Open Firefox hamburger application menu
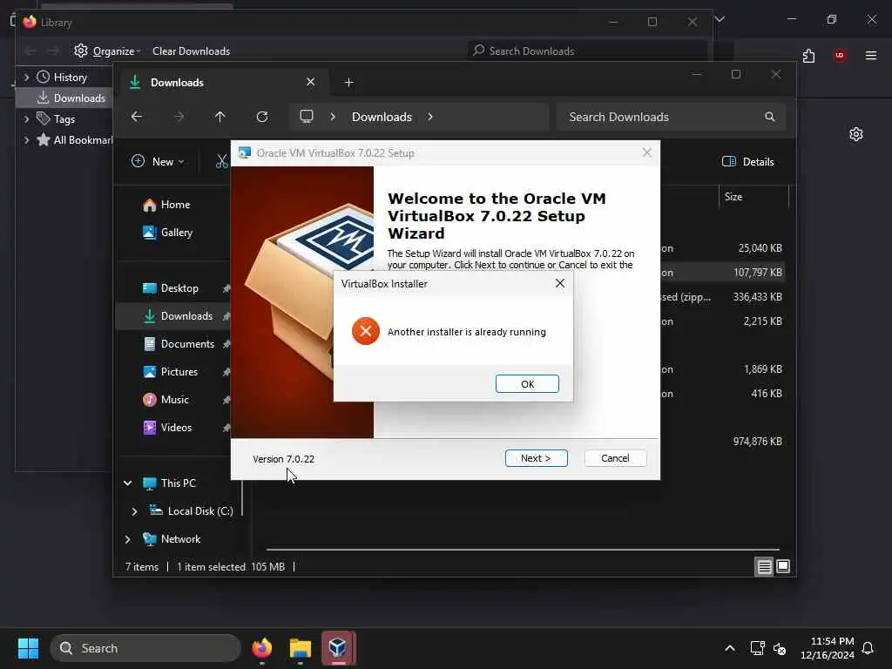This screenshot has height=669, width=892. (871, 55)
